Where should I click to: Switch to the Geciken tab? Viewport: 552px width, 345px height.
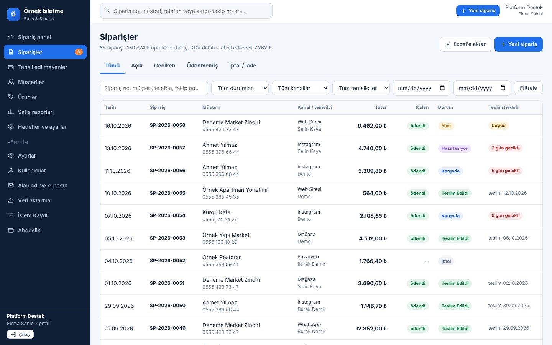point(164,66)
